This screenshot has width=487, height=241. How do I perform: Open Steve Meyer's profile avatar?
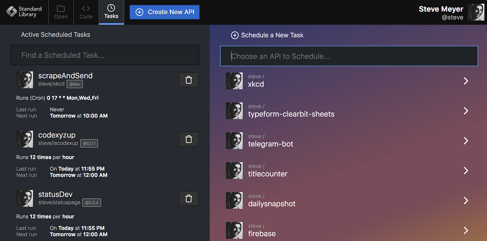[476, 12]
